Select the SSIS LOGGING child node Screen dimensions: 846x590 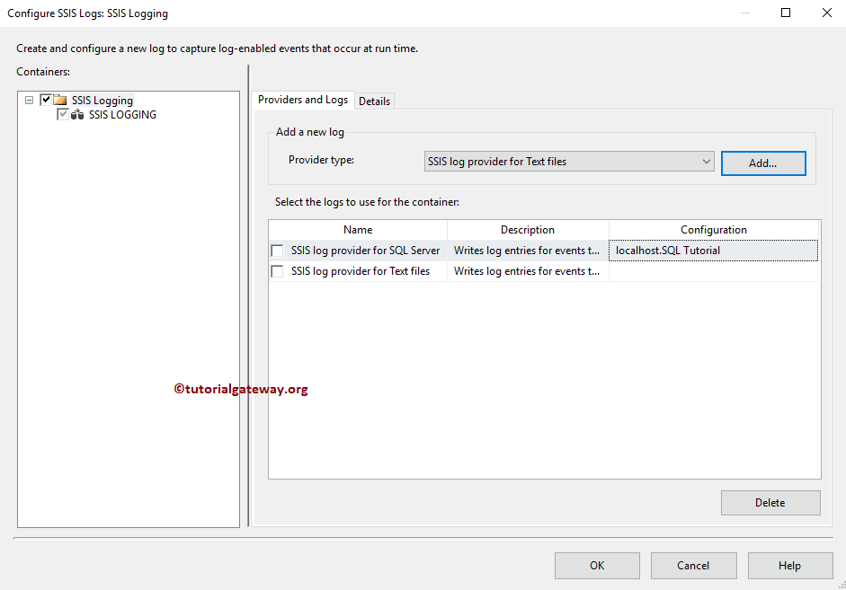[x=122, y=114]
